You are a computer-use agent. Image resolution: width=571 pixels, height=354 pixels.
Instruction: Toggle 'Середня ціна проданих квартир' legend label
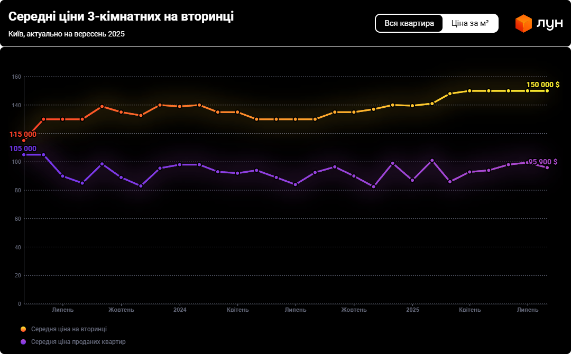click(x=78, y=342)
